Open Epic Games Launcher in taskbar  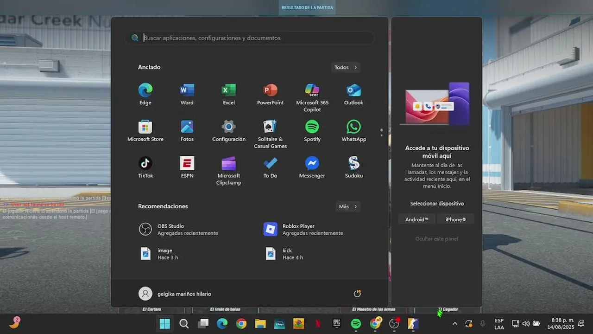pos(337,324)
